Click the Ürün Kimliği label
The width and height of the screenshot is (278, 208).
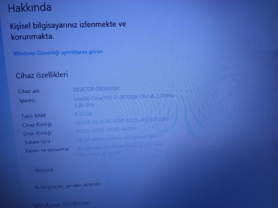(x=37, y=133)
